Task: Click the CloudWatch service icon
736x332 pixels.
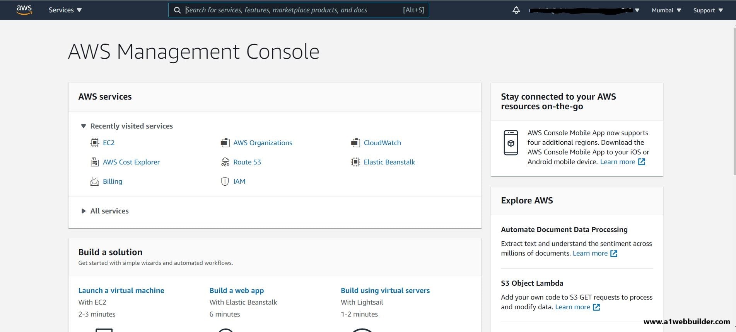Action: pos(355,143)
